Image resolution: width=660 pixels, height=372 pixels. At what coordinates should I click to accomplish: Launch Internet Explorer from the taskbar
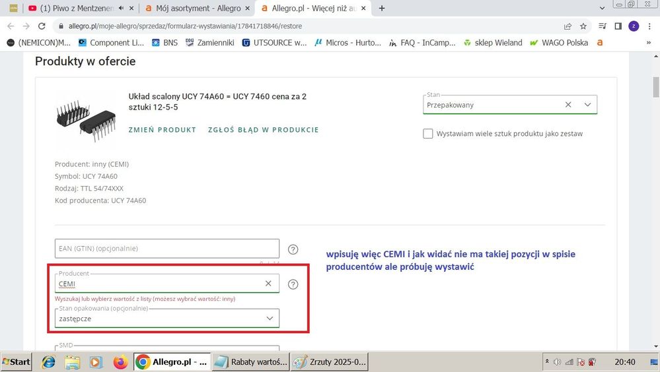point(49,362)
